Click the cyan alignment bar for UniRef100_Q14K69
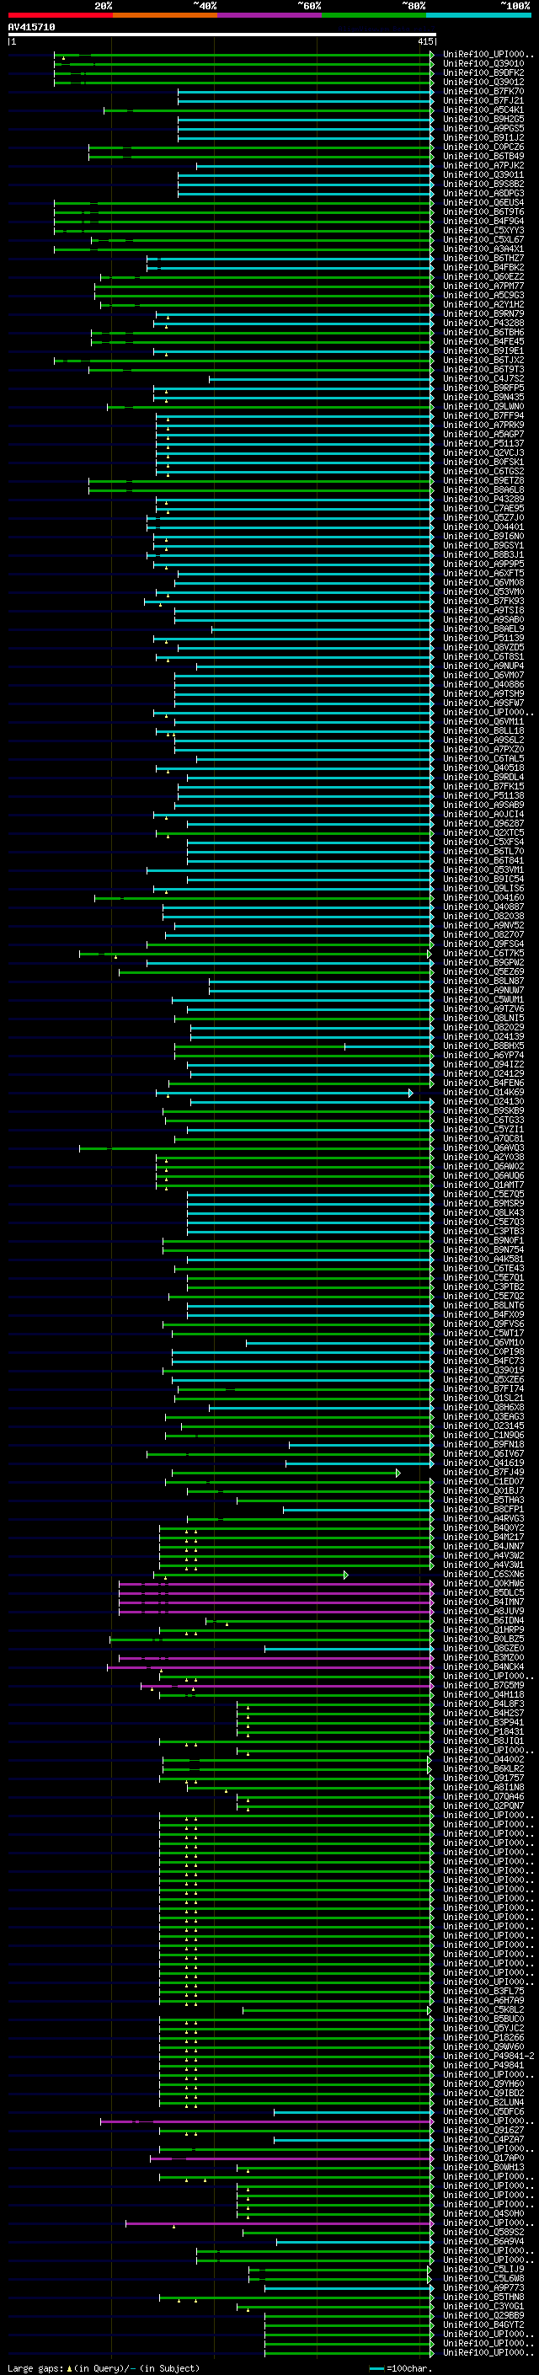 (x=285, y=1093)
